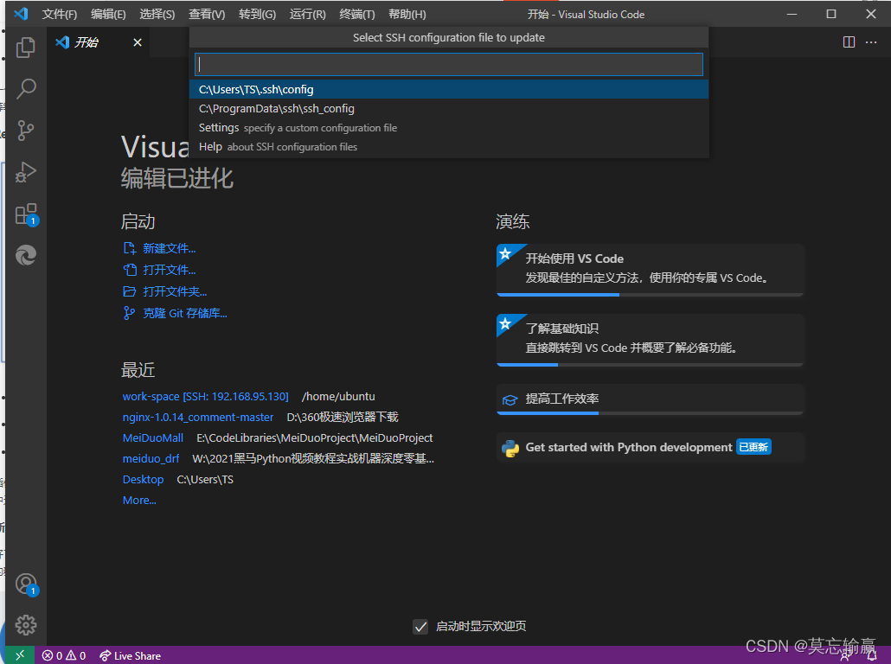Viewport: 891px width, 664px height.
Task: Choose Settings custom configuration file option
Action: point(449,128)
